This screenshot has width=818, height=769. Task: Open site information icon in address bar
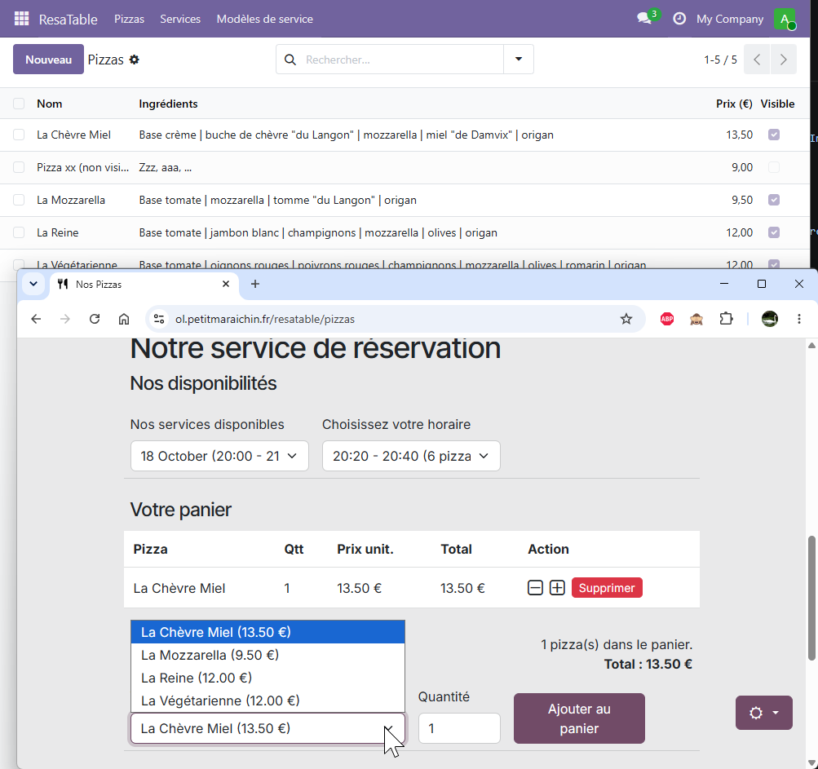(159, 319)
